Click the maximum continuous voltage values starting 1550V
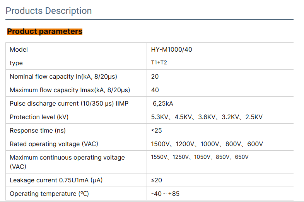 click(x=200, y=157)
